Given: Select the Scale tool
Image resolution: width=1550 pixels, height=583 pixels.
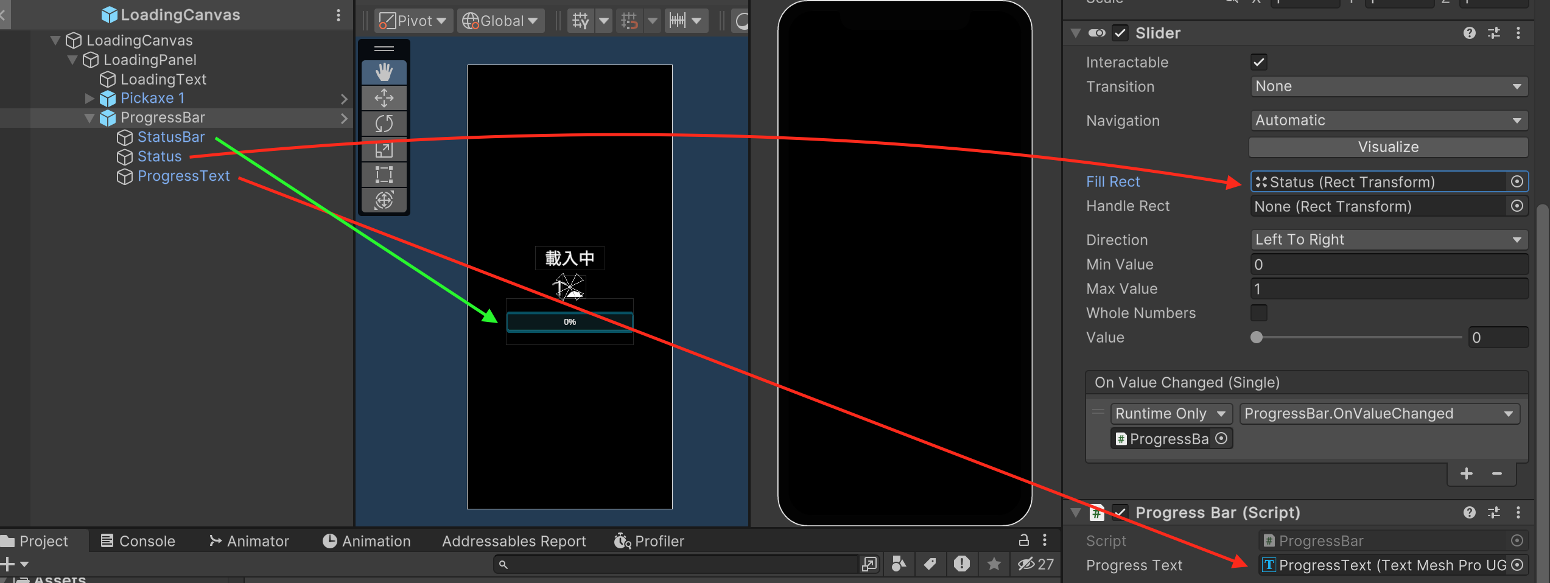Looking at the screenshot, I should point(384,148).
